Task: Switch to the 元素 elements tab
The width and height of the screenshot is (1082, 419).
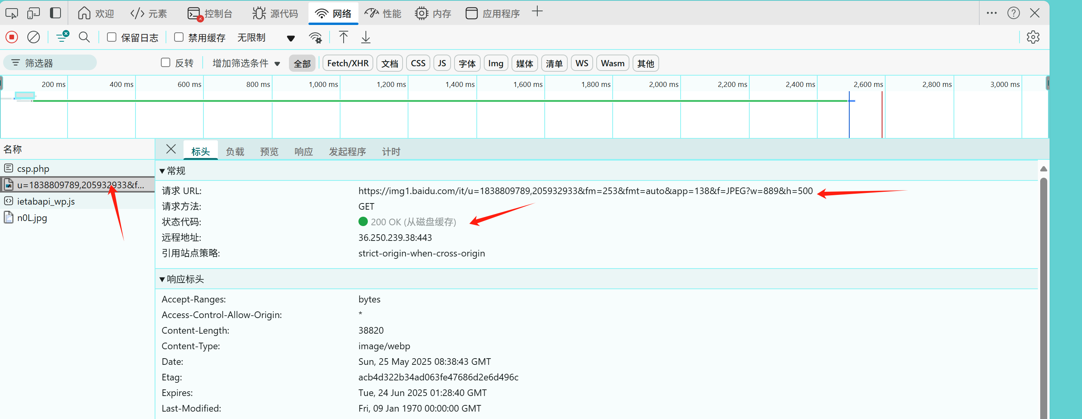Action: (149, 13)
